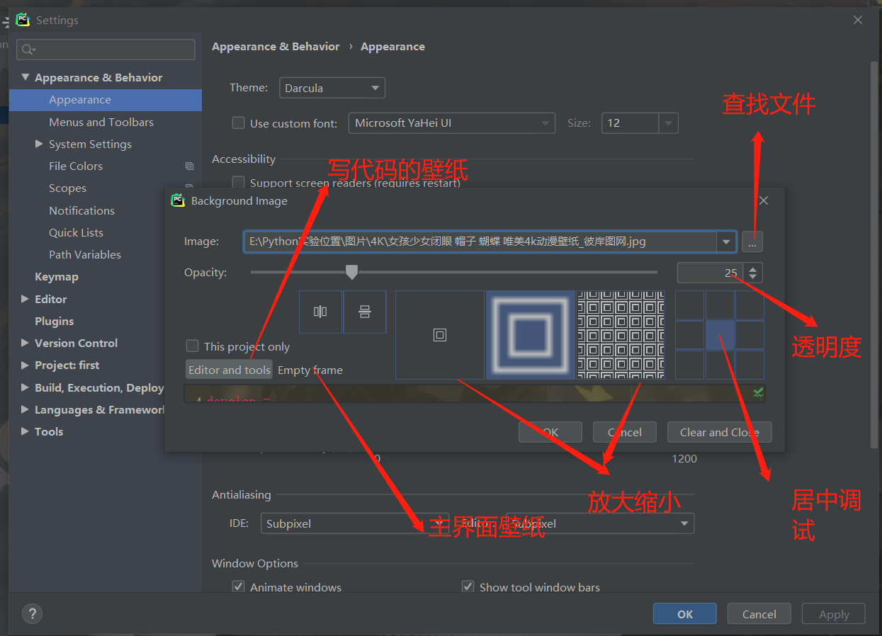Viewport: 882px width, 636px height.
Task: Click the green checkmark in the preview strip
Action: coord(758,392)
